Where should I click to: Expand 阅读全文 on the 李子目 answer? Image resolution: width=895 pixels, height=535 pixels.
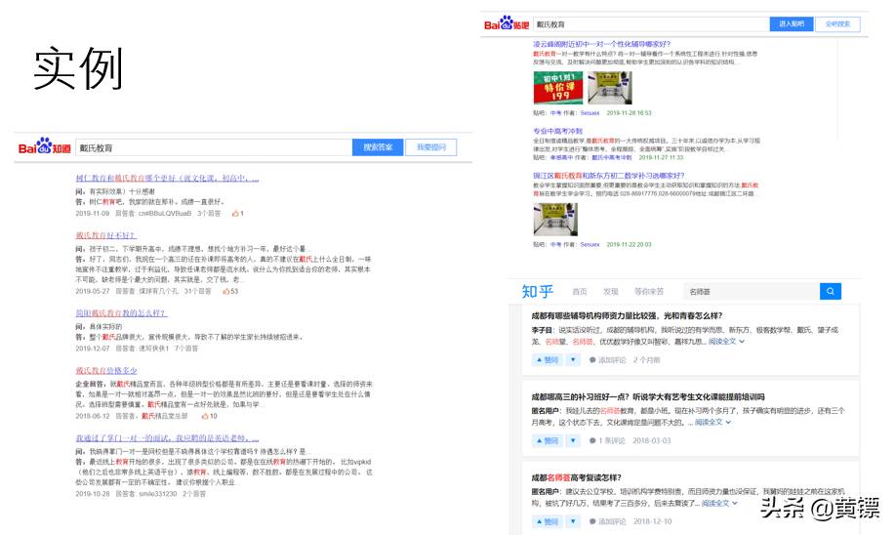pyautogui.click(x=726, y=342)
